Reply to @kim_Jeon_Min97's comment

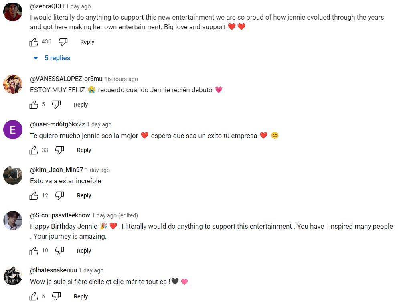coord(84,195)
